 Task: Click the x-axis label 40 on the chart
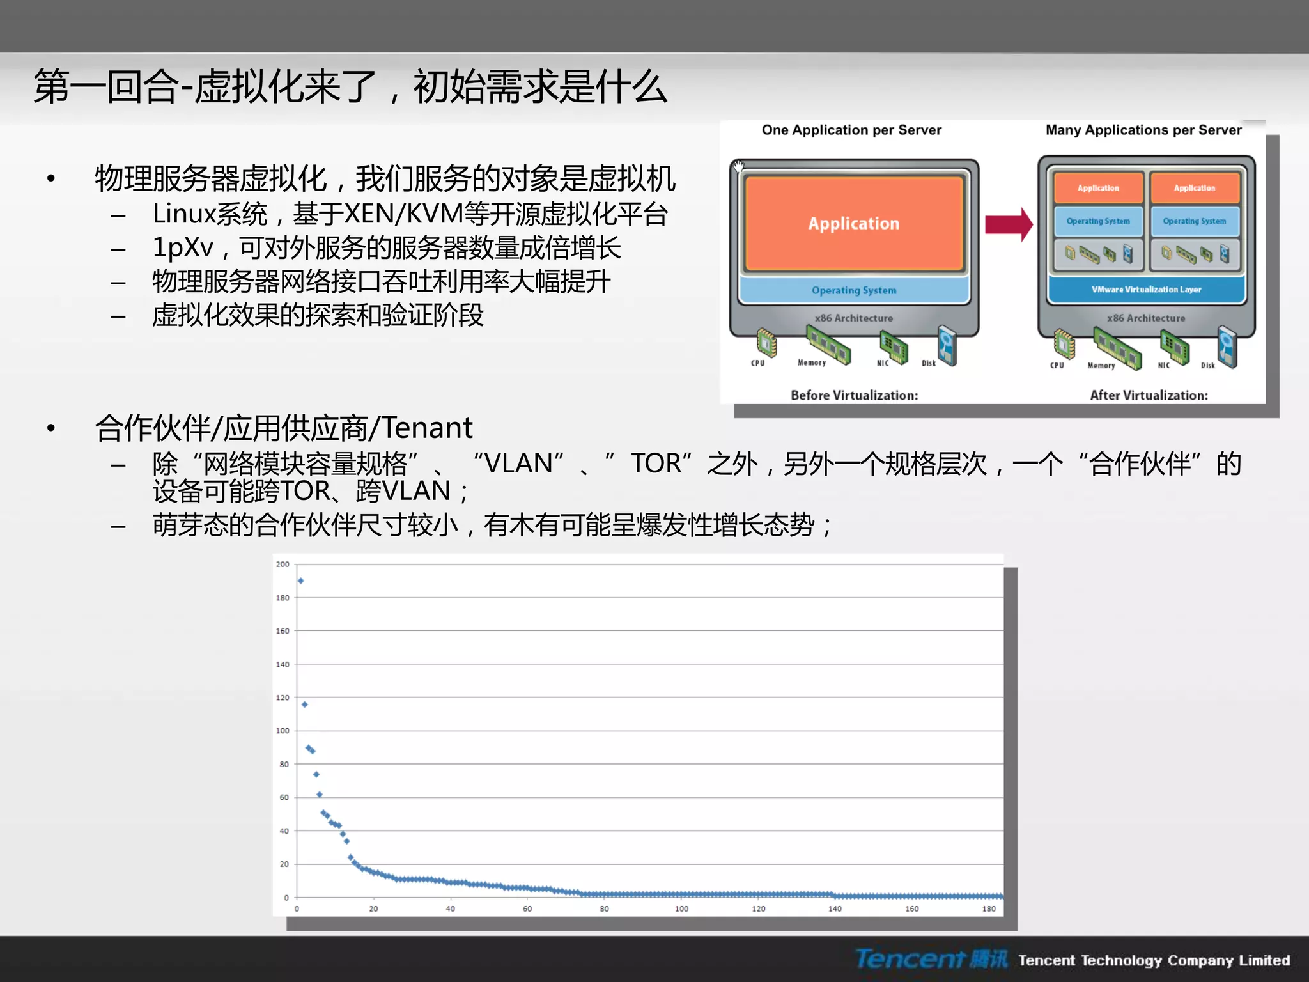pos(451,909)
